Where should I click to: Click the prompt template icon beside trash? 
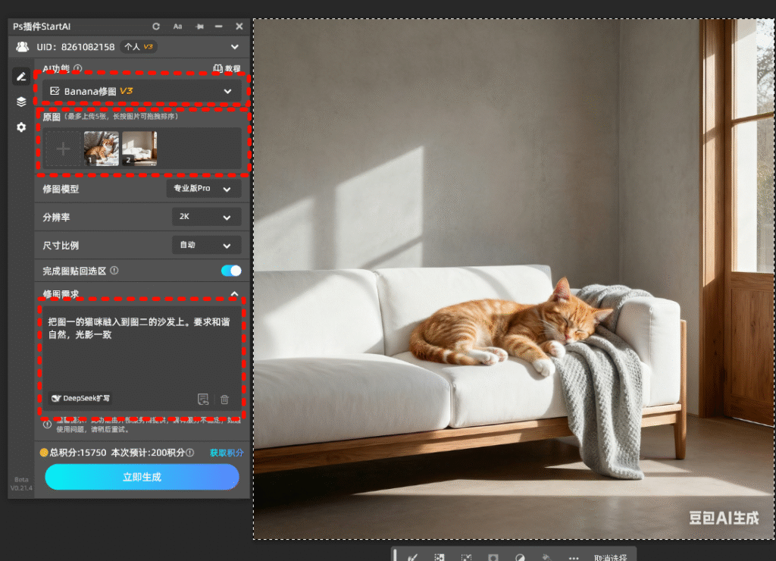tap(203, 399)
